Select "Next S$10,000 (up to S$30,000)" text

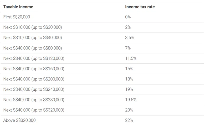pyautogui.click(x=33, y=27)
